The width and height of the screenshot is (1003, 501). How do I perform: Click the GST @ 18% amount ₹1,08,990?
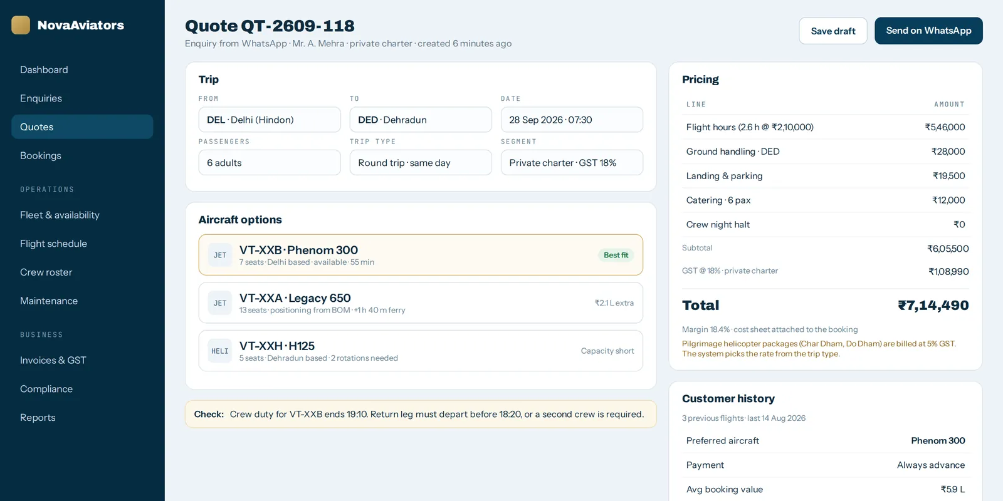(948, 271)
